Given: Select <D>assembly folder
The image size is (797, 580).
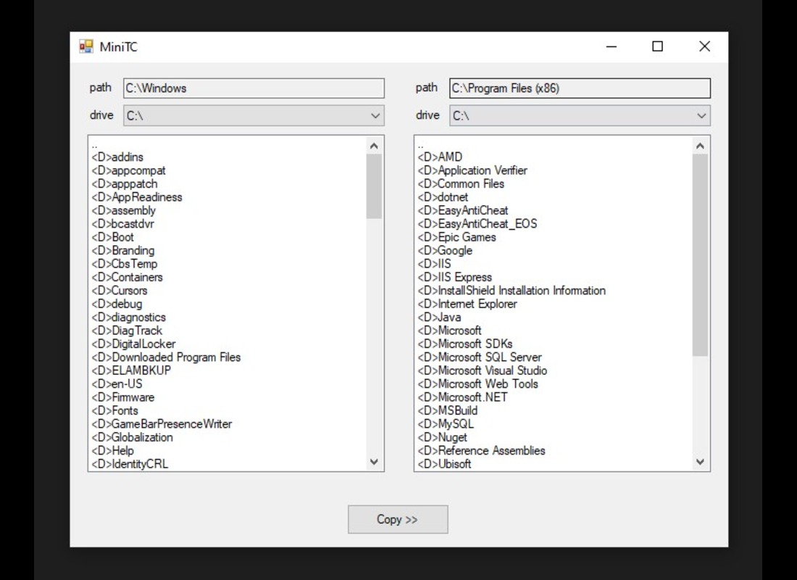Looking at the screenshot, I should click(x=123, y=211).
